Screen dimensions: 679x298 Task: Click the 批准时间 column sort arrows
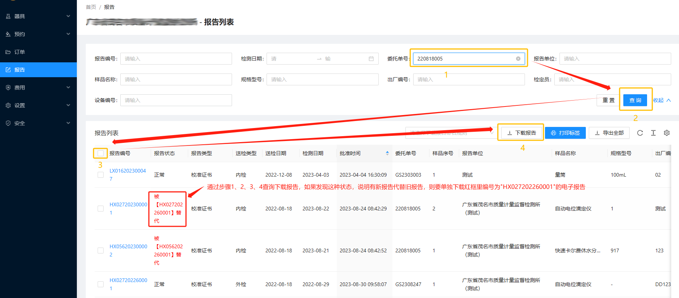coord(387,153)
